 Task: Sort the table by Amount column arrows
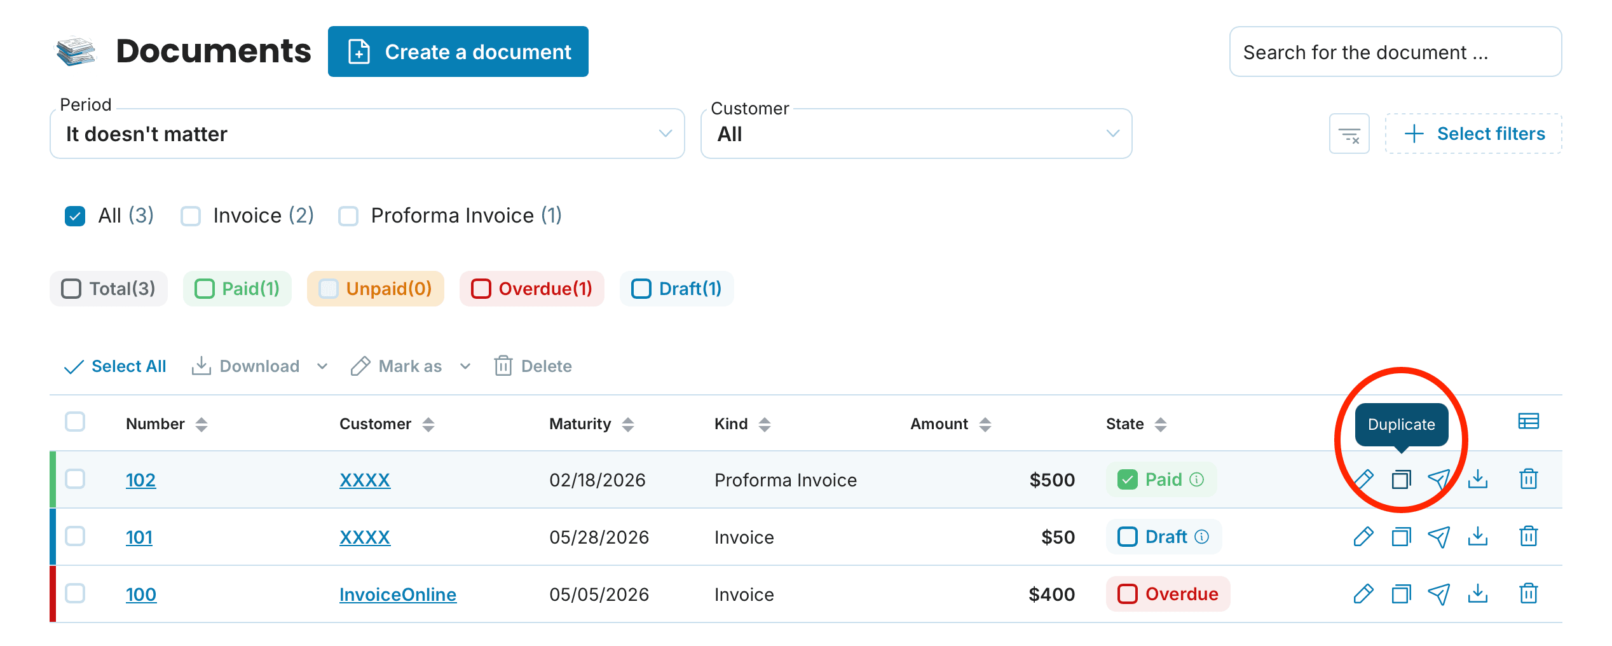click(x=985, y=424)
